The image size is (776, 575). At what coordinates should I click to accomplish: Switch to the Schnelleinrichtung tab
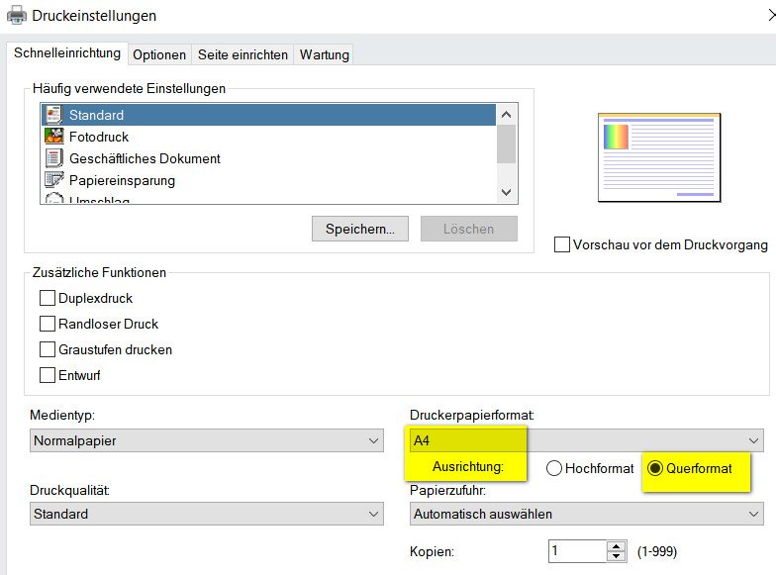tap(67, 53)
